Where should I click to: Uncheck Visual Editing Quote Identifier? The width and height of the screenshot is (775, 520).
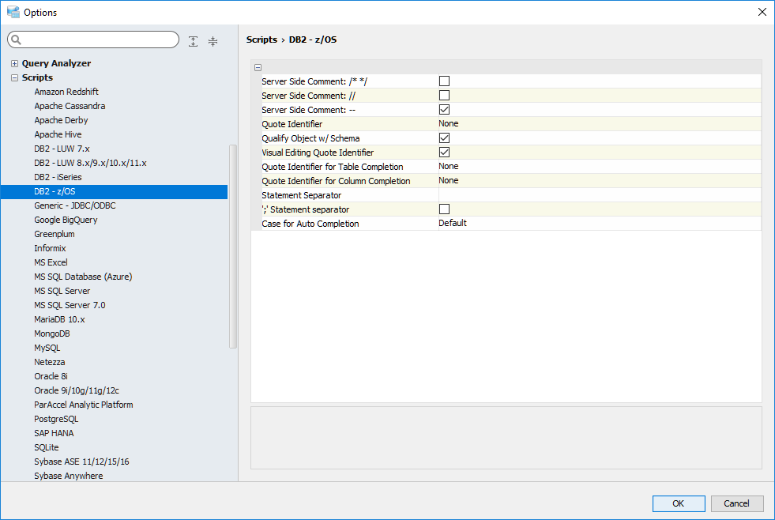pyautogui.click(x=444, y=153)
